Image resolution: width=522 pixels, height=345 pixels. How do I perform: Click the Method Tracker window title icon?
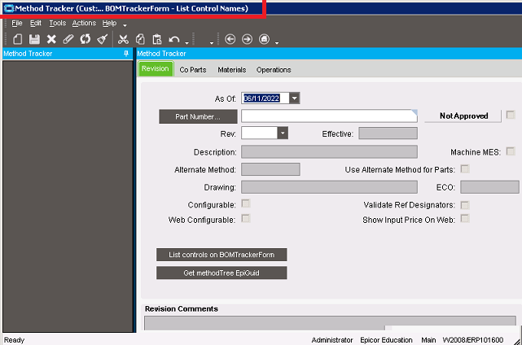point(9,8)
